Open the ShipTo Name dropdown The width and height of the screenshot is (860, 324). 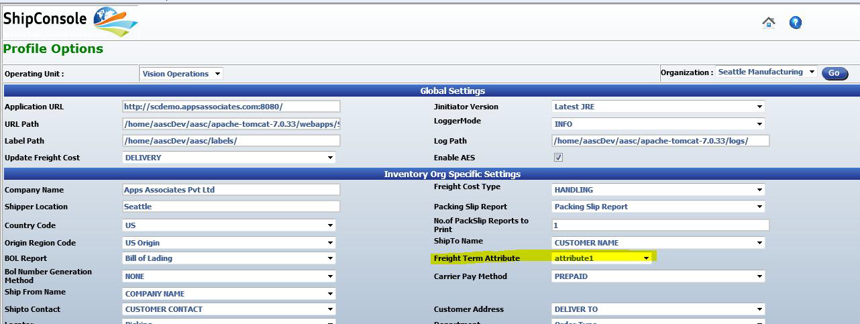pyautogui.click(x=658, y=243)
